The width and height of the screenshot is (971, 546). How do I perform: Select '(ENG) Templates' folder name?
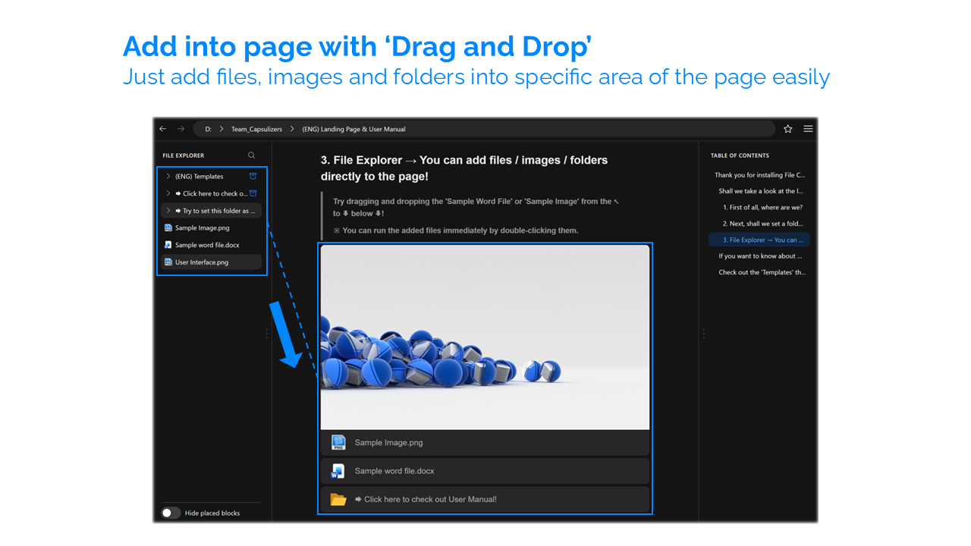pyautogui.click(x=199, y=176)
